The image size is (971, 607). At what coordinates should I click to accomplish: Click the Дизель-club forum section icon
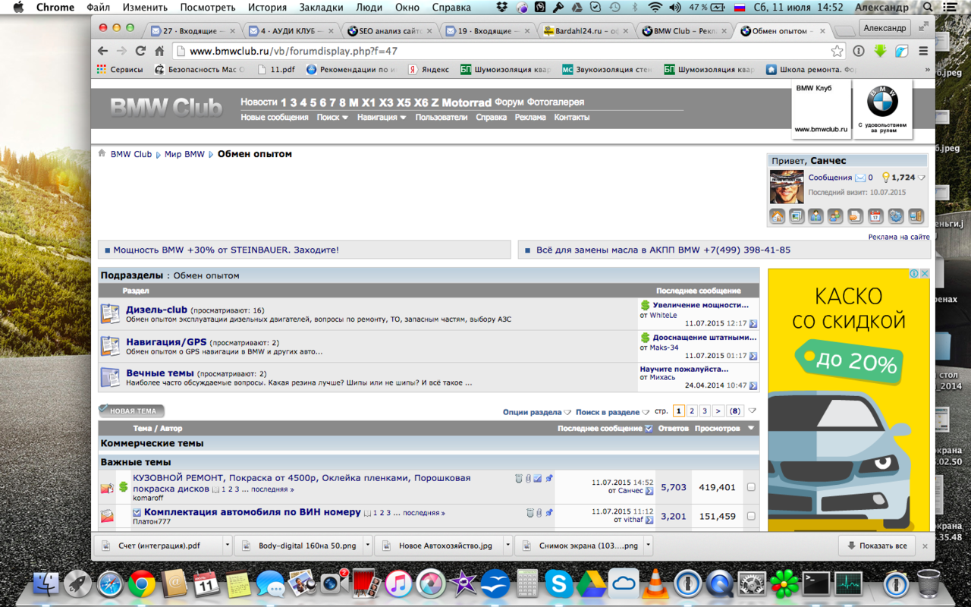point(111,313)
